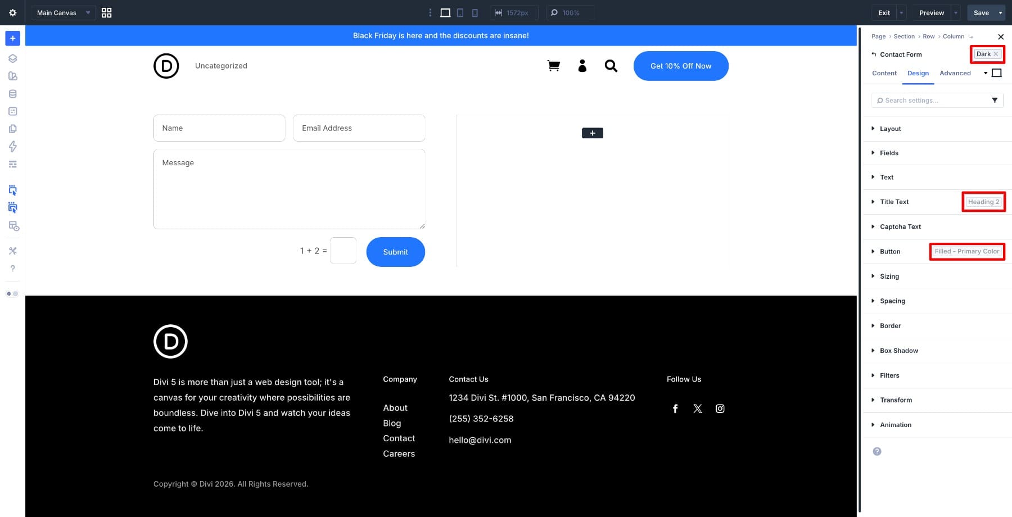Viewport: 1012px width, 517px height.
Task: Expand the Filters settings group
Action: coord(937,375)
